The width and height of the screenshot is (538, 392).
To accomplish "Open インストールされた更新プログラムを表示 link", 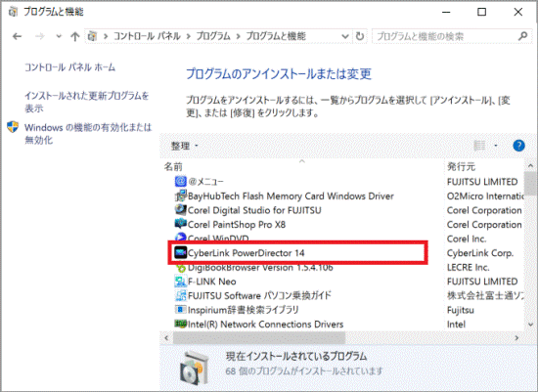I will 86,102.
